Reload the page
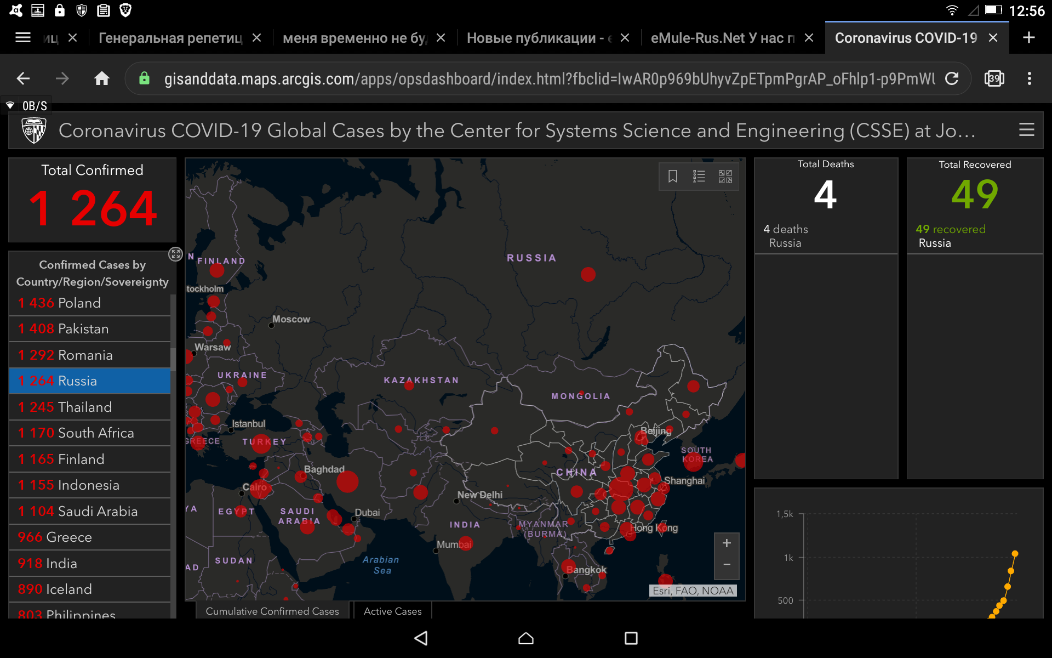 (x=952, y=79)
